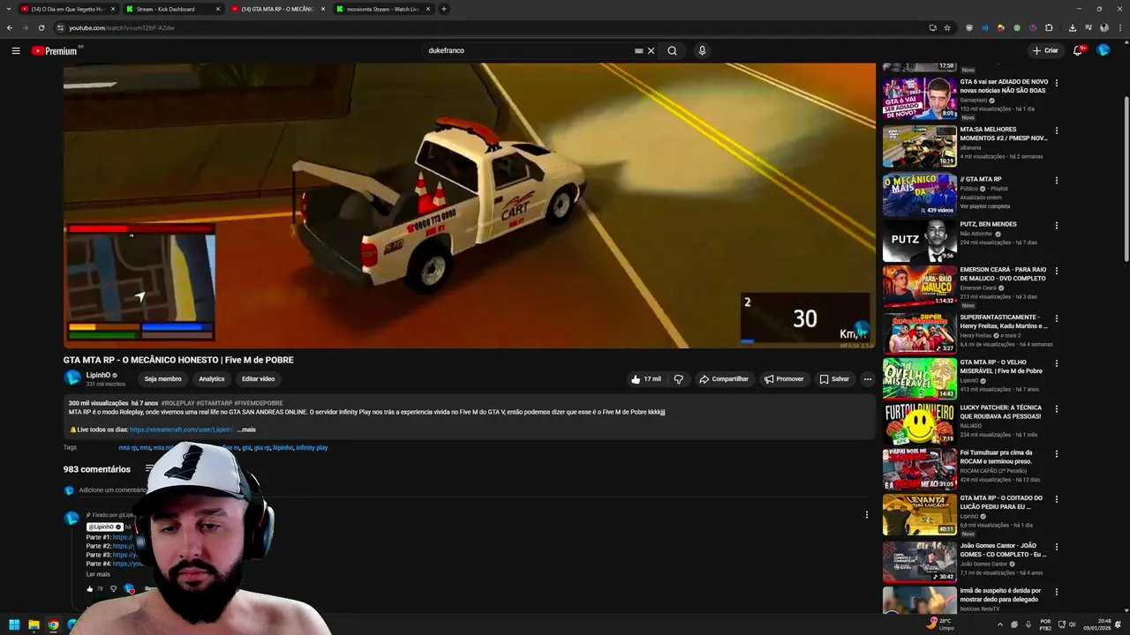Screen dimensions: 1130x635
Task: Open LipinhO channel avatar
Action: click(72, 378)
